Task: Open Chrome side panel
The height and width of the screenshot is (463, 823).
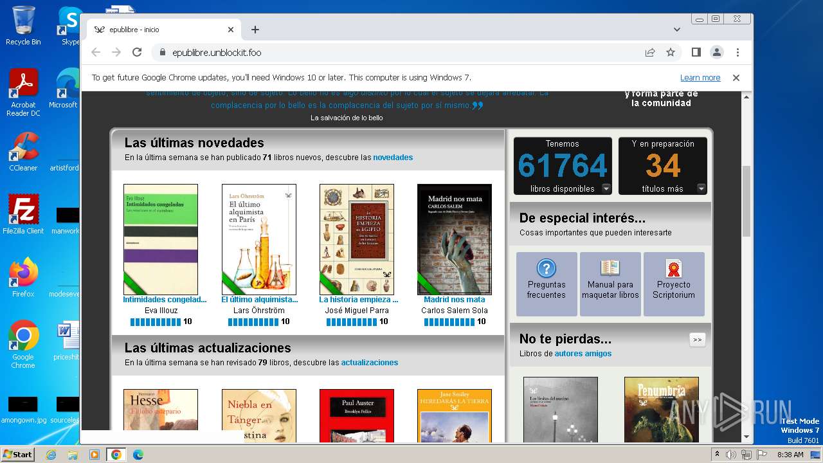Action: [x=696, y=52]
